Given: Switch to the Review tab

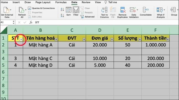Looking at the screenshot, I should click(x=86, y=2).
